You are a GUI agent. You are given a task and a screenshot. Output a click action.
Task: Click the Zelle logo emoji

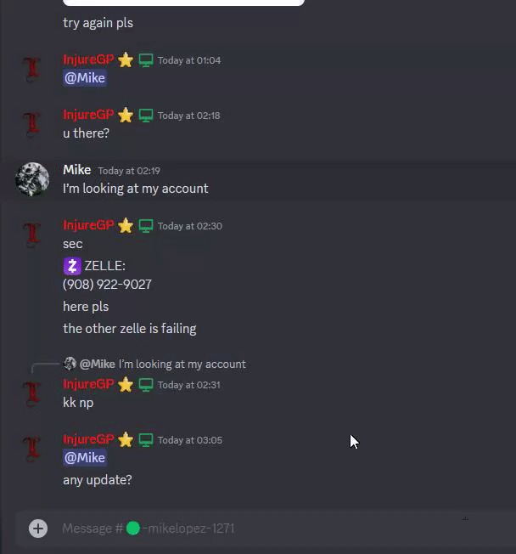[x=72, y=266]
